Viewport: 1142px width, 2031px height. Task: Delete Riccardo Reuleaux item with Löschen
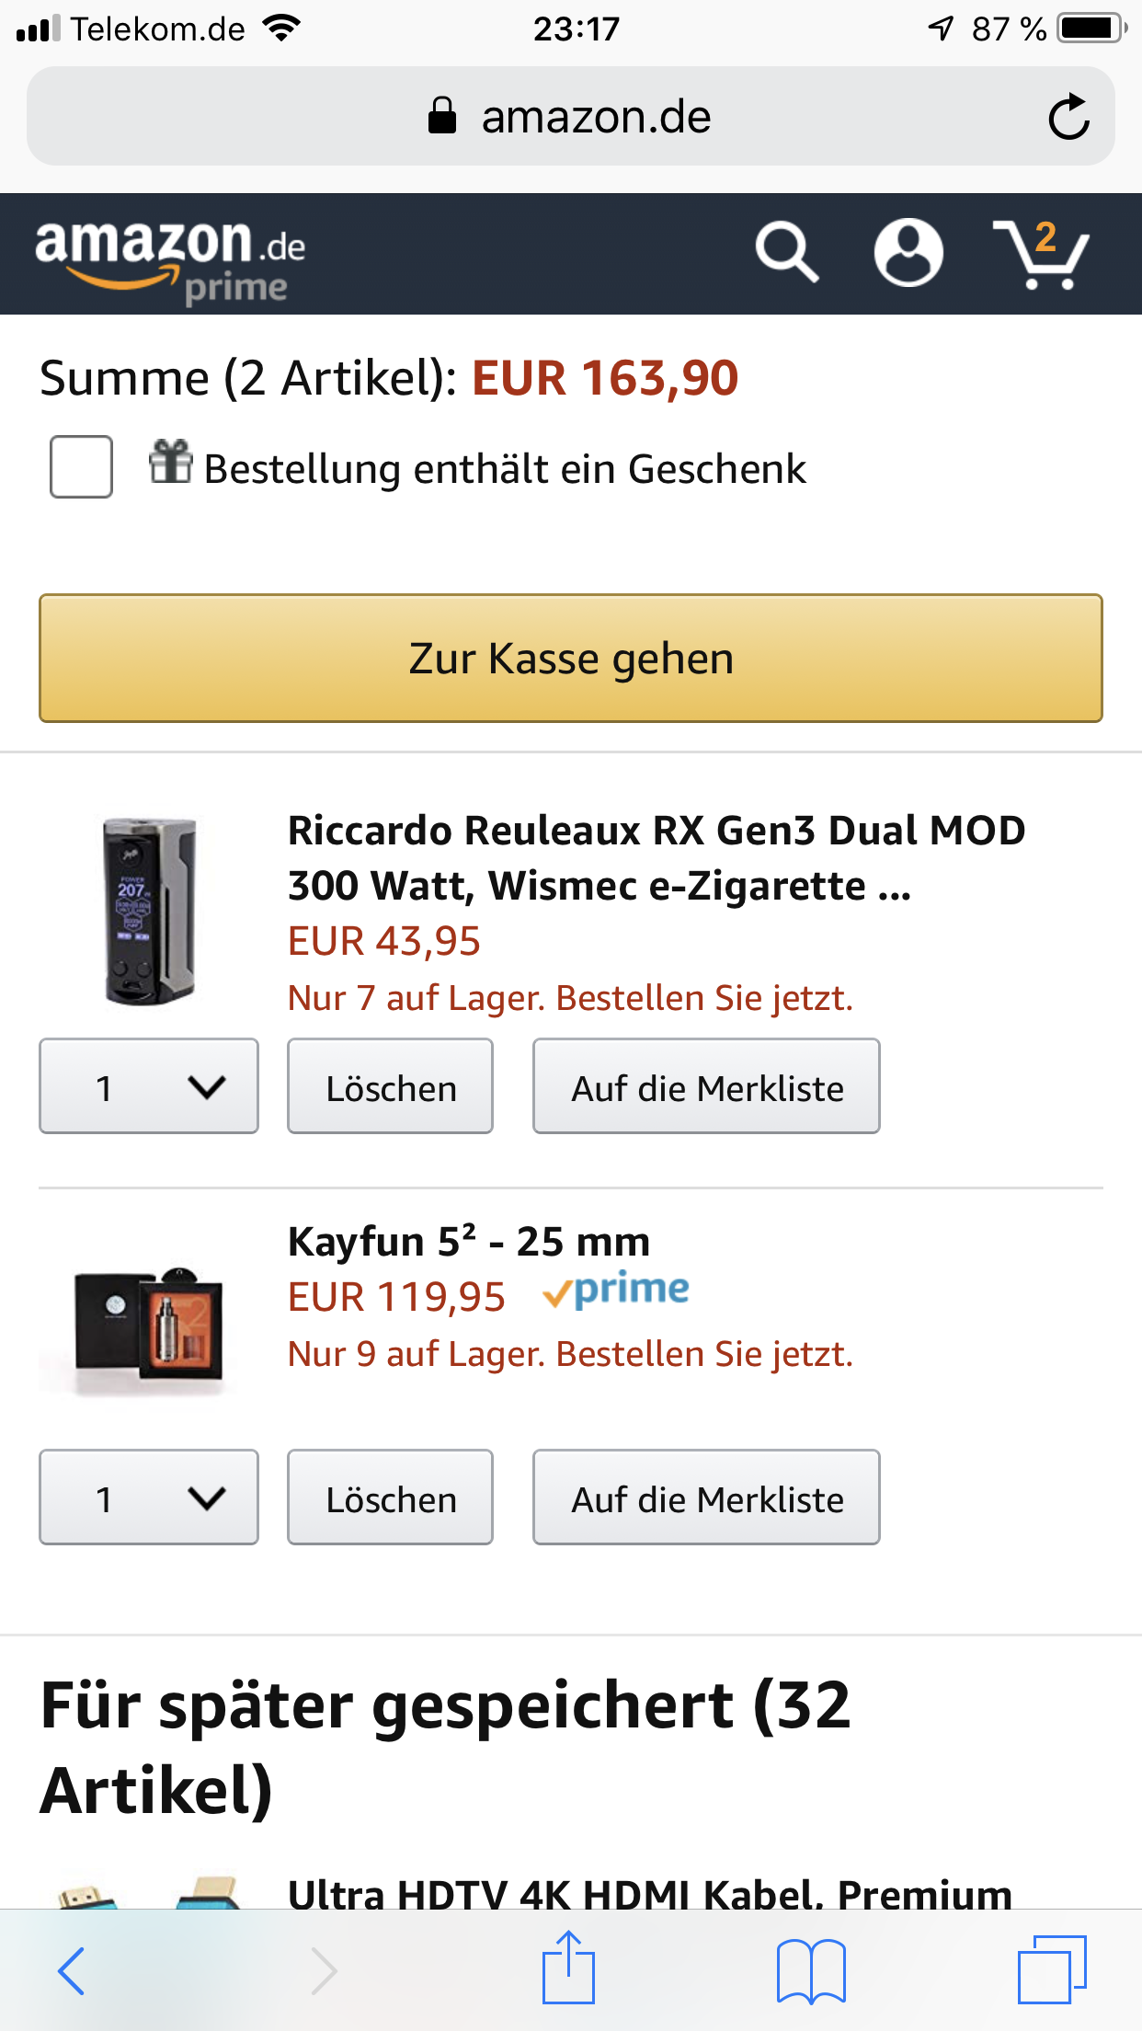[x=391, y=1086]
